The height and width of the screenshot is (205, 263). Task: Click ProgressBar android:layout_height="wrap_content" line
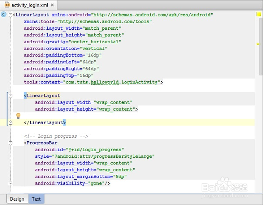tap(85, 170)
